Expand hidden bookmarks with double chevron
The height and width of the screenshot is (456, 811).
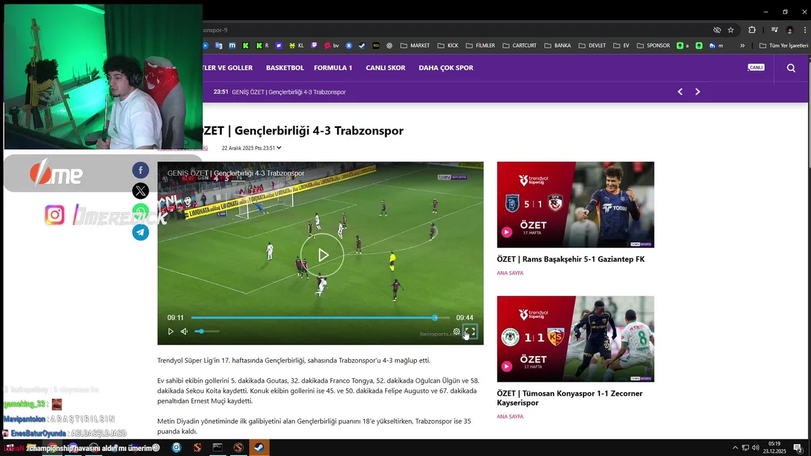[743, 46]
